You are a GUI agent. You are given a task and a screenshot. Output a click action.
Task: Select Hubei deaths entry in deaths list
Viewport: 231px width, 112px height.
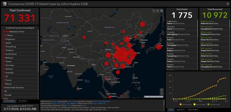click(x=181, y=22)
